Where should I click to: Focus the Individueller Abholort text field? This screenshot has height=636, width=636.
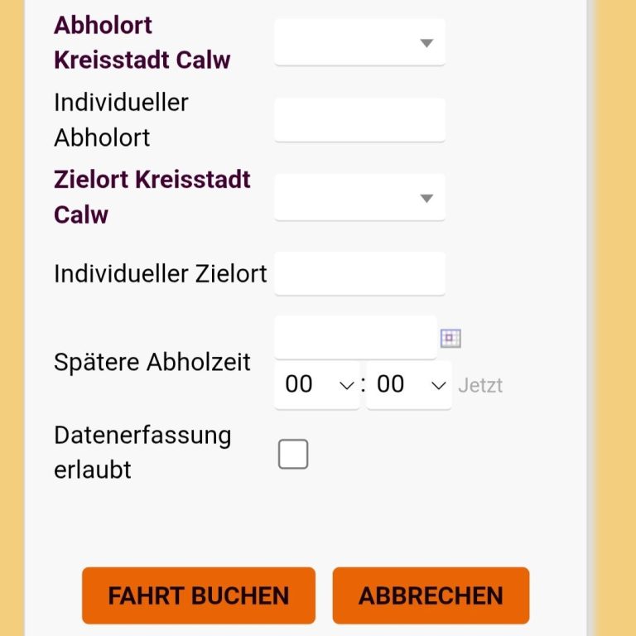point(359,120)
